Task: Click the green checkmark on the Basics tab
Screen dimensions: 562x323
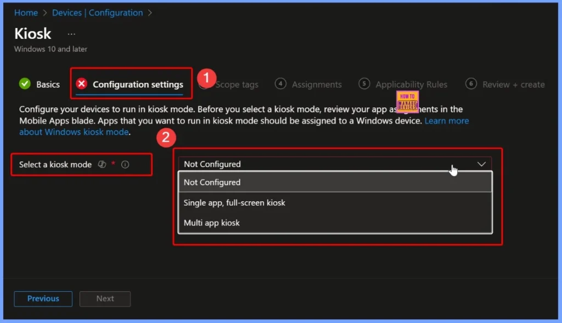Action: point(24,84)
